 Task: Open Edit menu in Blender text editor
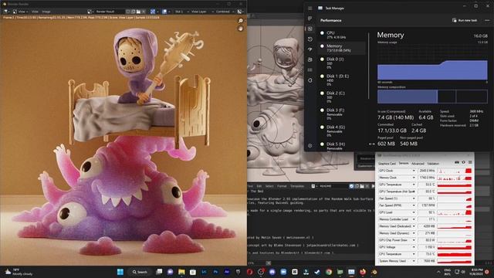[x=259, y=186]
